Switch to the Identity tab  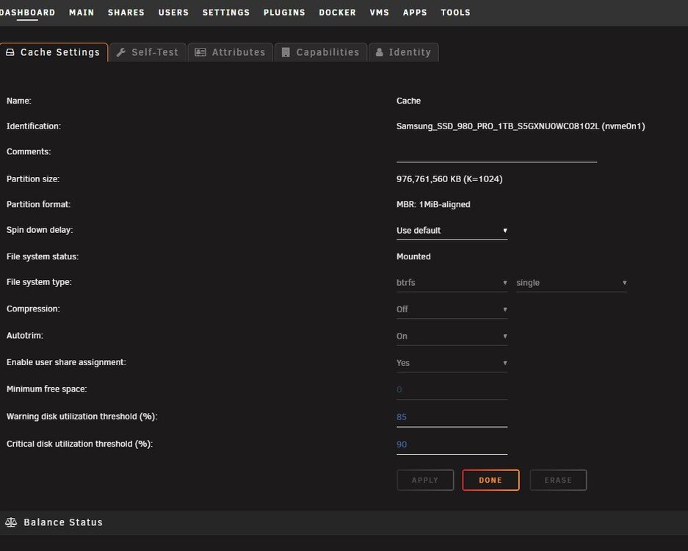[x=404, y=52]
